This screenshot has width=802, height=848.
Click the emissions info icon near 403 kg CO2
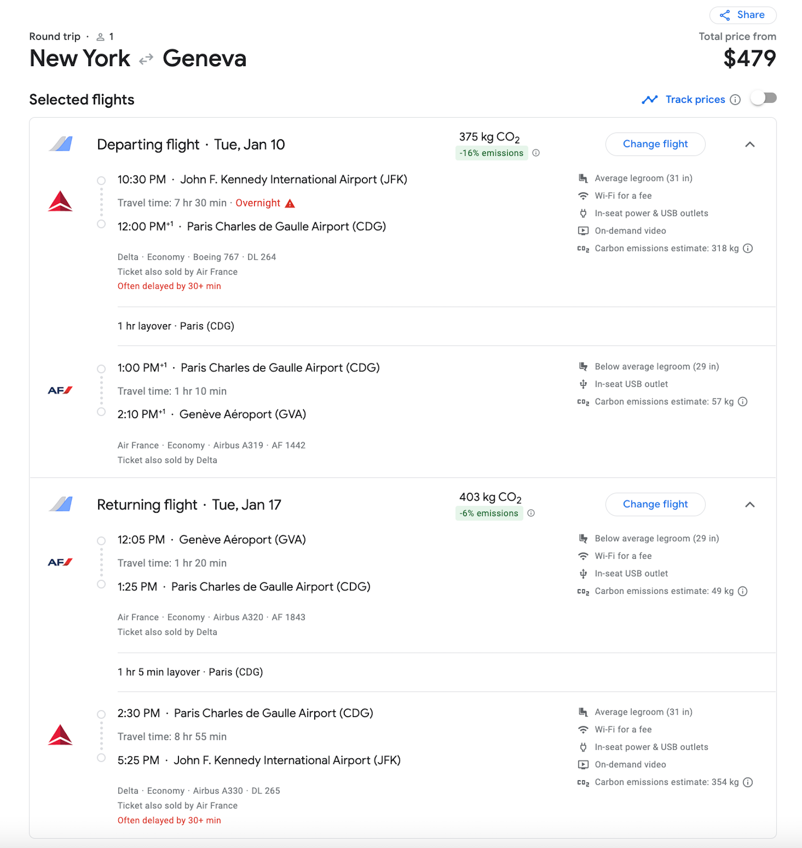531,513
